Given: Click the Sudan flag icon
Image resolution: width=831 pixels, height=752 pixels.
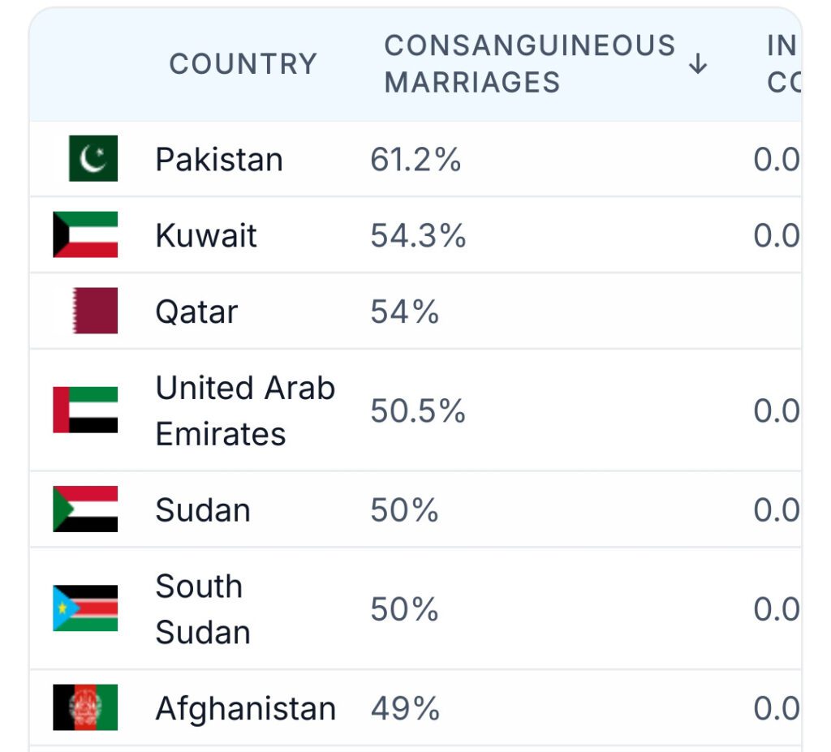Looking at the screenshot, I should (x=85, y=509).
